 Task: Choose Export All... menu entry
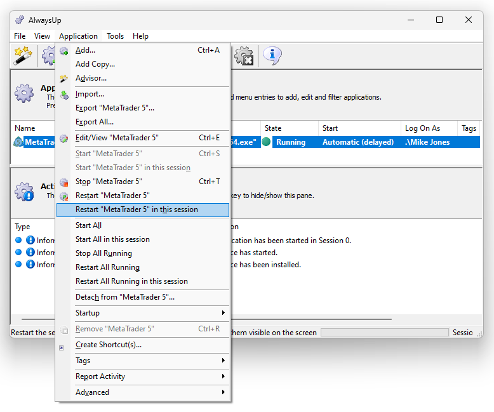(x=143, y=122)
